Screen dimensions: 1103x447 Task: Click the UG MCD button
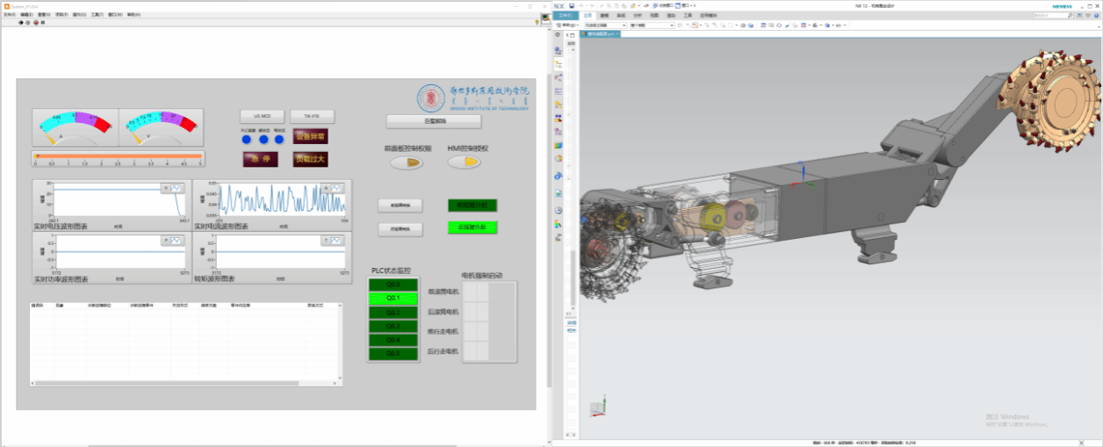click(262, 117)
